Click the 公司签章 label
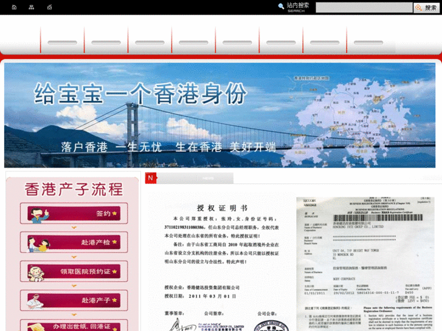Image resolution: width=442 pixels, height=331 pixels. [214, 313]
